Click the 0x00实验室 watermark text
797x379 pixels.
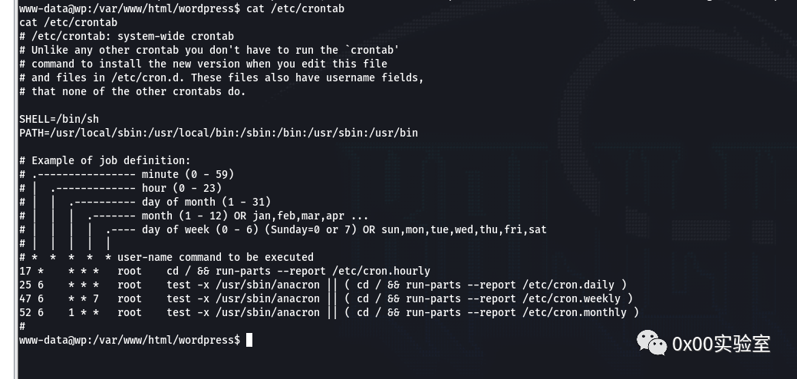pyautogui.click(x=721, y=344)
